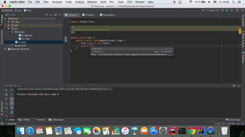The width and height of the screenshot is (245, 137).
Task: Hide Project panel with the hide icon
Action: pyautogui.click(x=60, y=15)
